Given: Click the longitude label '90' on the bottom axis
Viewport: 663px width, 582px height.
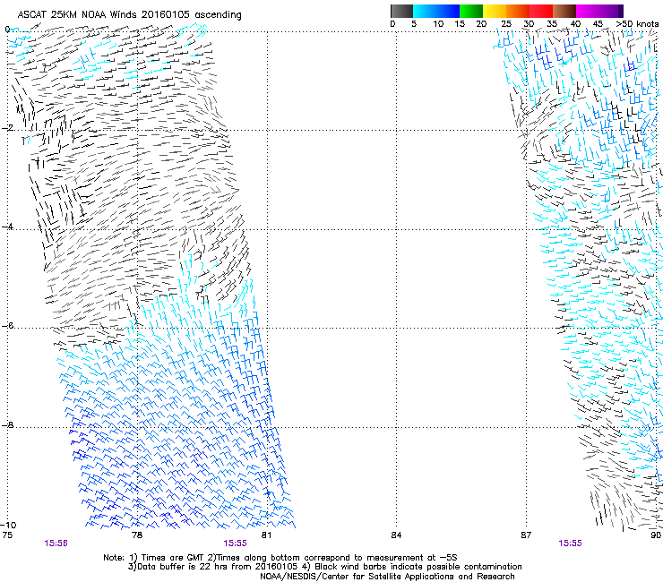Looking at the screenshot, I should [x=656, y=535].
